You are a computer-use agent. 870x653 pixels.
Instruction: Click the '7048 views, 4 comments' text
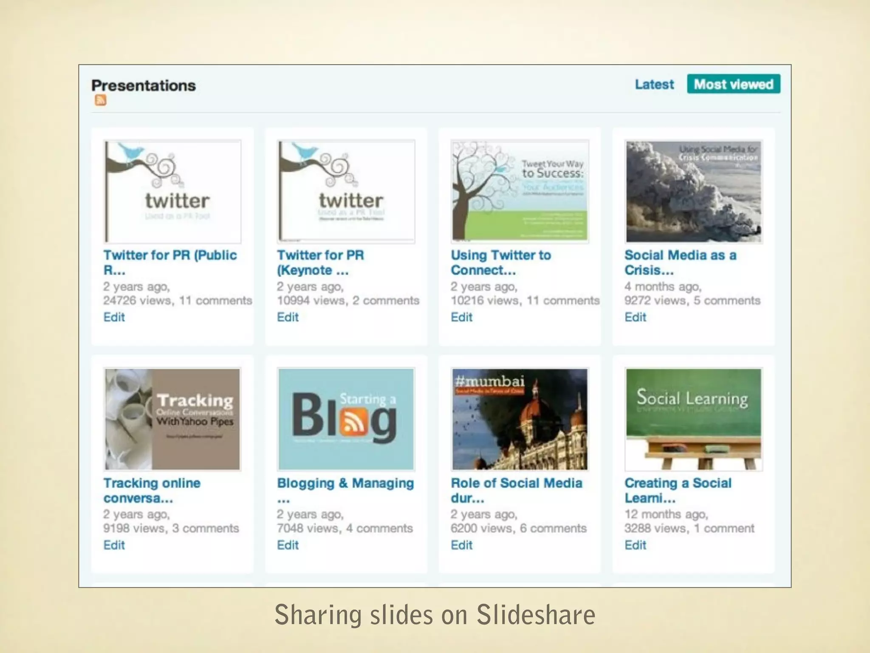(345, 528)
